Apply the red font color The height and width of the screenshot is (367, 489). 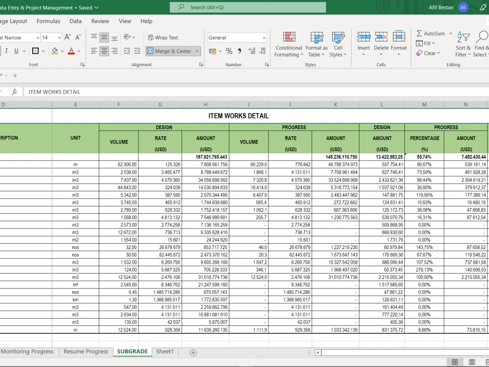(71, 51)
